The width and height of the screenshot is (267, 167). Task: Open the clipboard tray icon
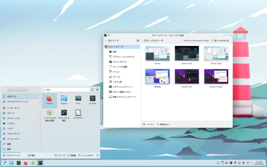click(x=235, y=163)
